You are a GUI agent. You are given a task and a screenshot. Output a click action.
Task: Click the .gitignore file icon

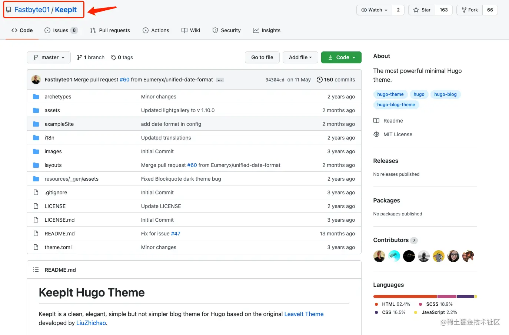(x=36, y=192)
